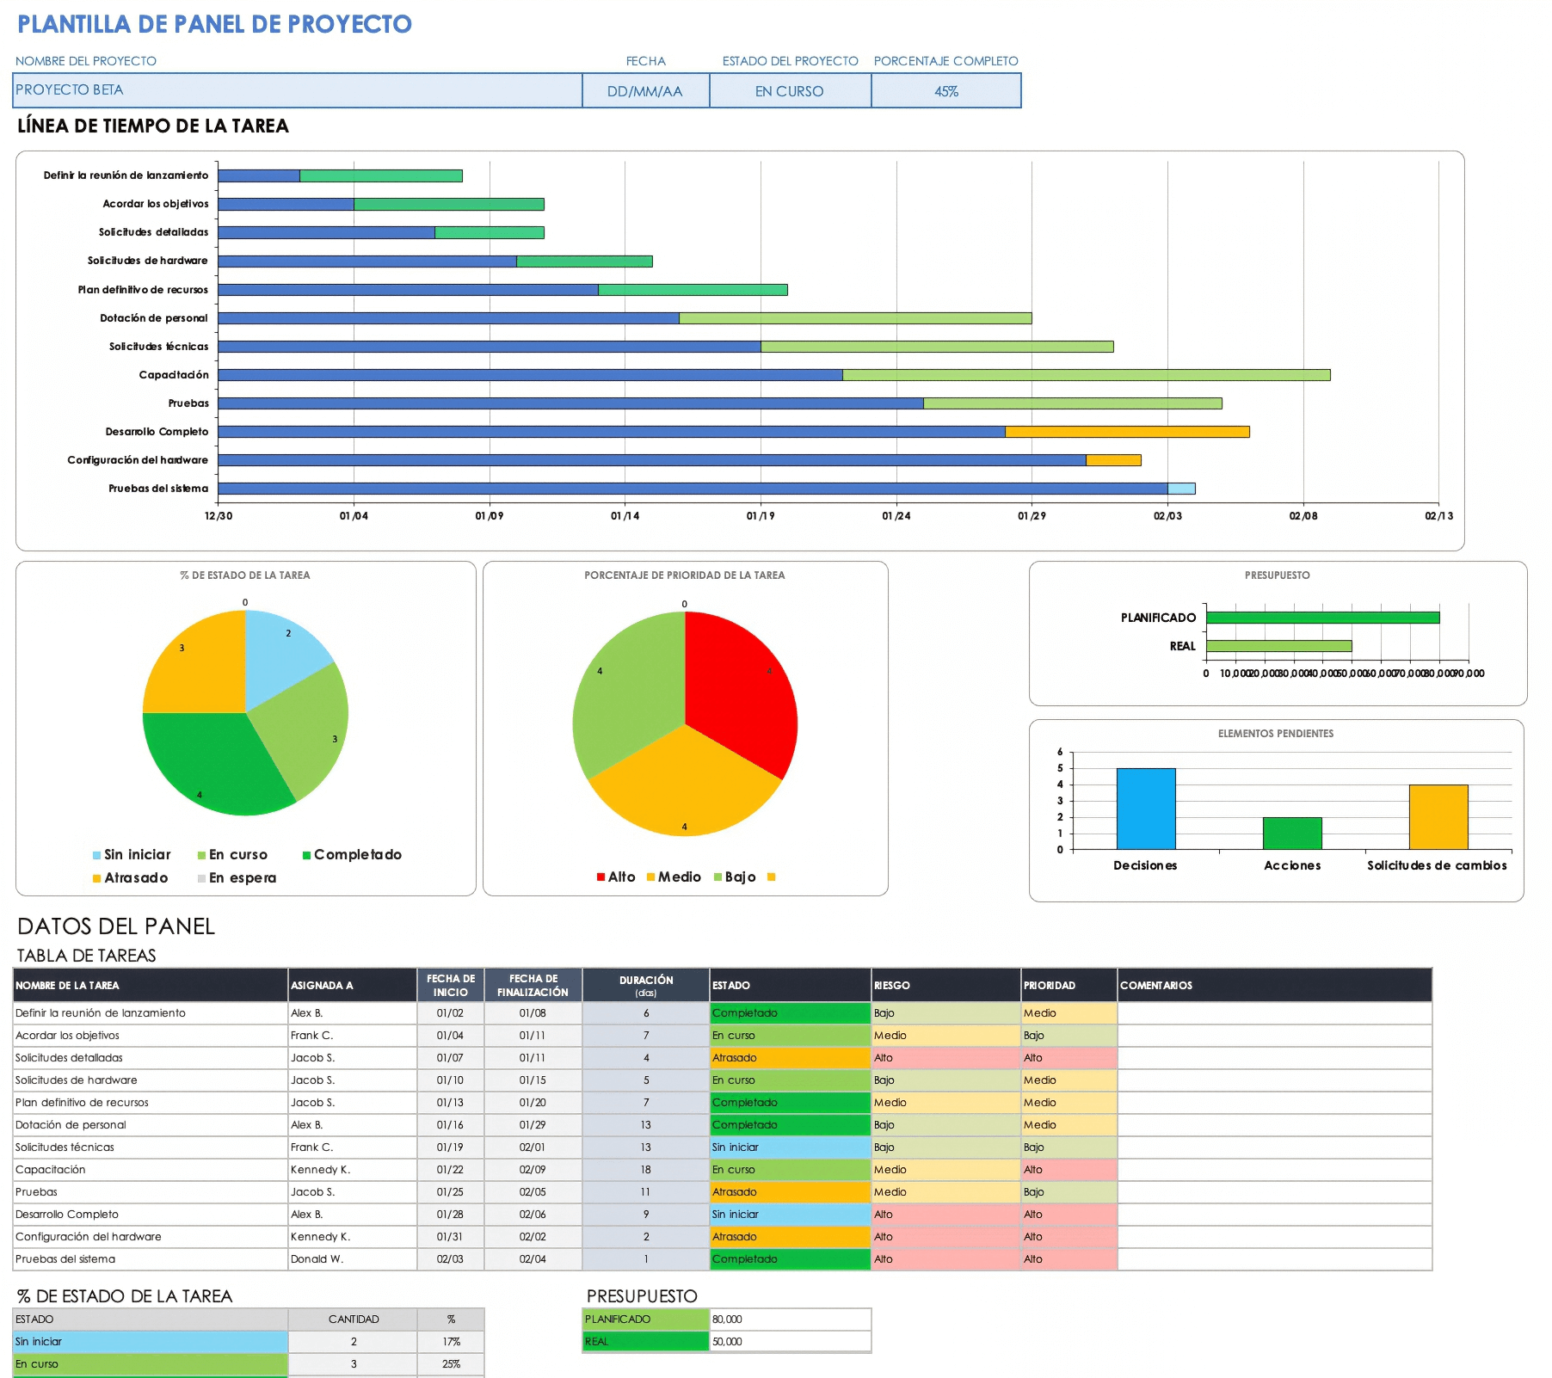Click the PLANIFICADO budget bar in chart
This screenshot has height=1378, width=1552.
point(1323,618)
